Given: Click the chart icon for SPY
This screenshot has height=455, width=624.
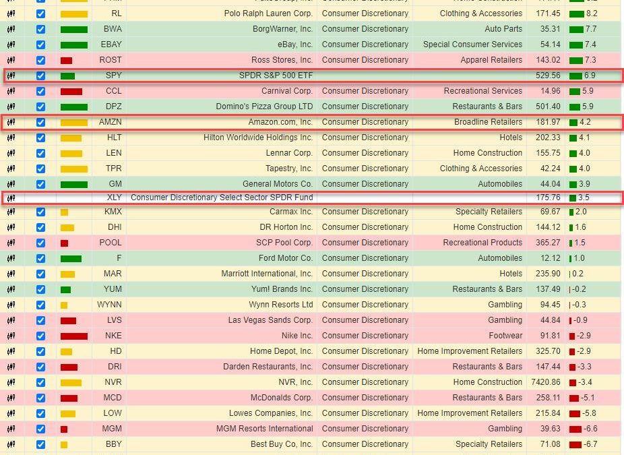Looking at the screenshot, I should [11, 75].
